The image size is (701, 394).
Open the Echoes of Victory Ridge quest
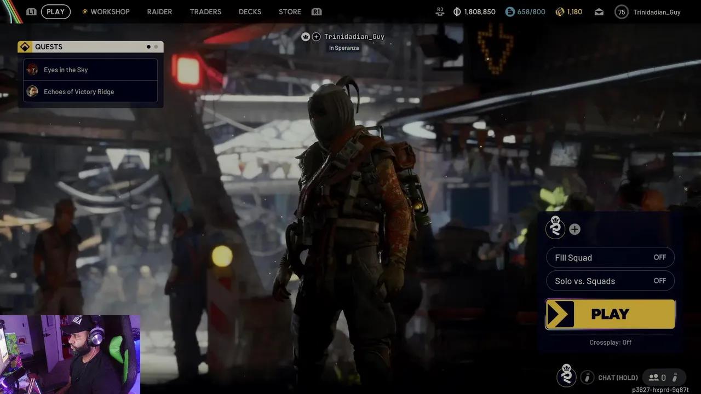click(x=90, y=91)
